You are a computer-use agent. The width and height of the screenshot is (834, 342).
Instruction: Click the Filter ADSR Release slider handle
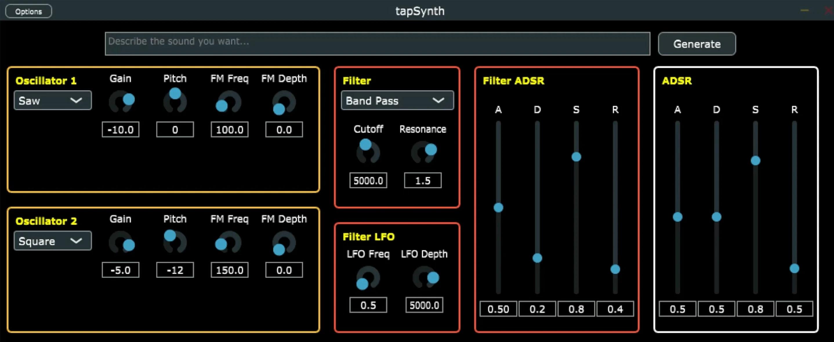[615, 269]
